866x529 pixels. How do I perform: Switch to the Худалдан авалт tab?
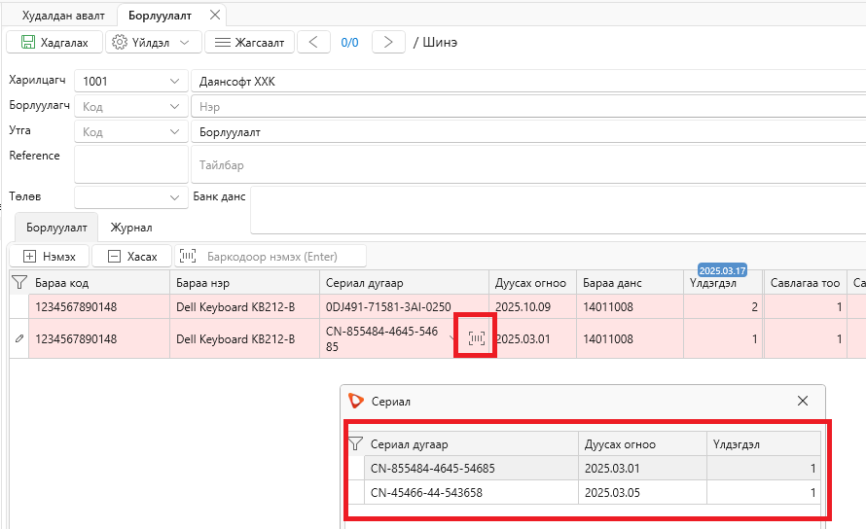click(63, 16)
